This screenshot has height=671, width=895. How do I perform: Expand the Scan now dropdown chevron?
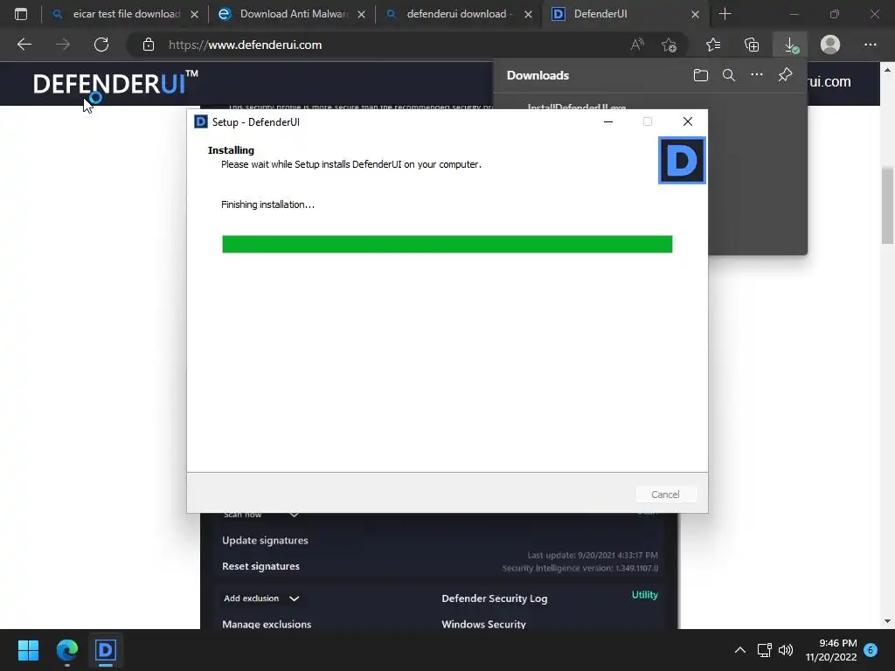294,515
